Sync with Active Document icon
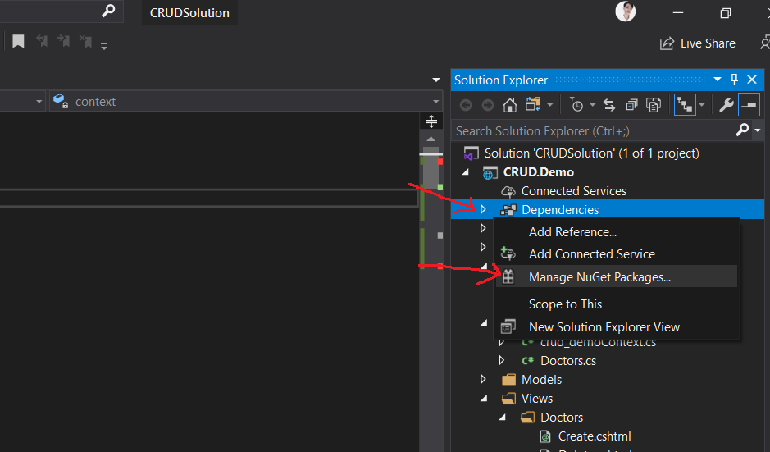The width and height of the screenshot is (770, 452). 609,105
